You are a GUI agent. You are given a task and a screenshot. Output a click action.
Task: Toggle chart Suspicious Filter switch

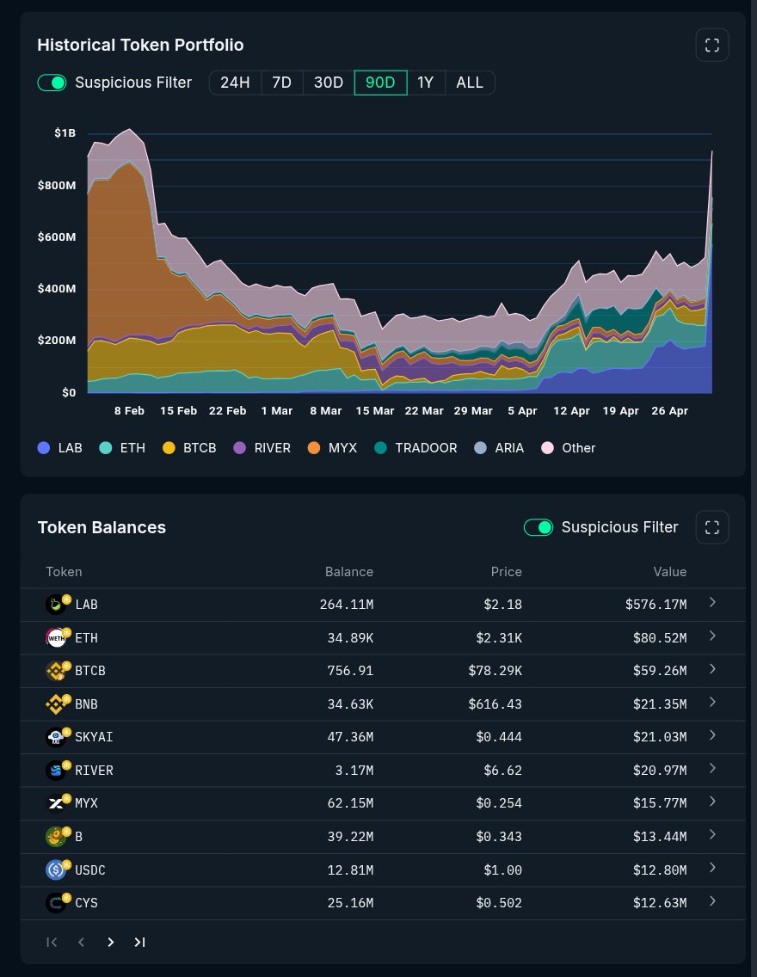coord(52,83)
